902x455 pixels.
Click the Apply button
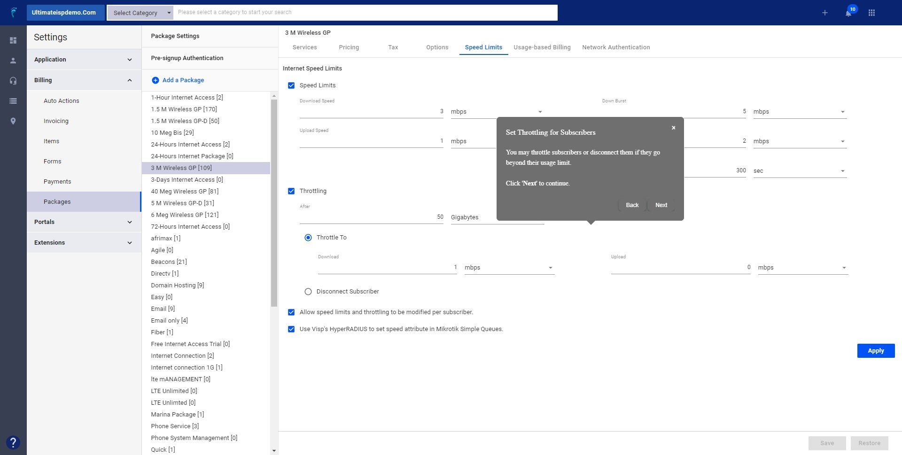(876, 351)
